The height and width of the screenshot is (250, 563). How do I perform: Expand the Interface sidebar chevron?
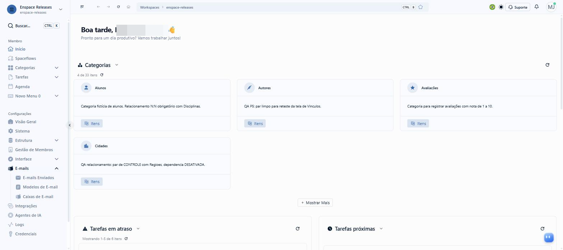coord(56,159)
